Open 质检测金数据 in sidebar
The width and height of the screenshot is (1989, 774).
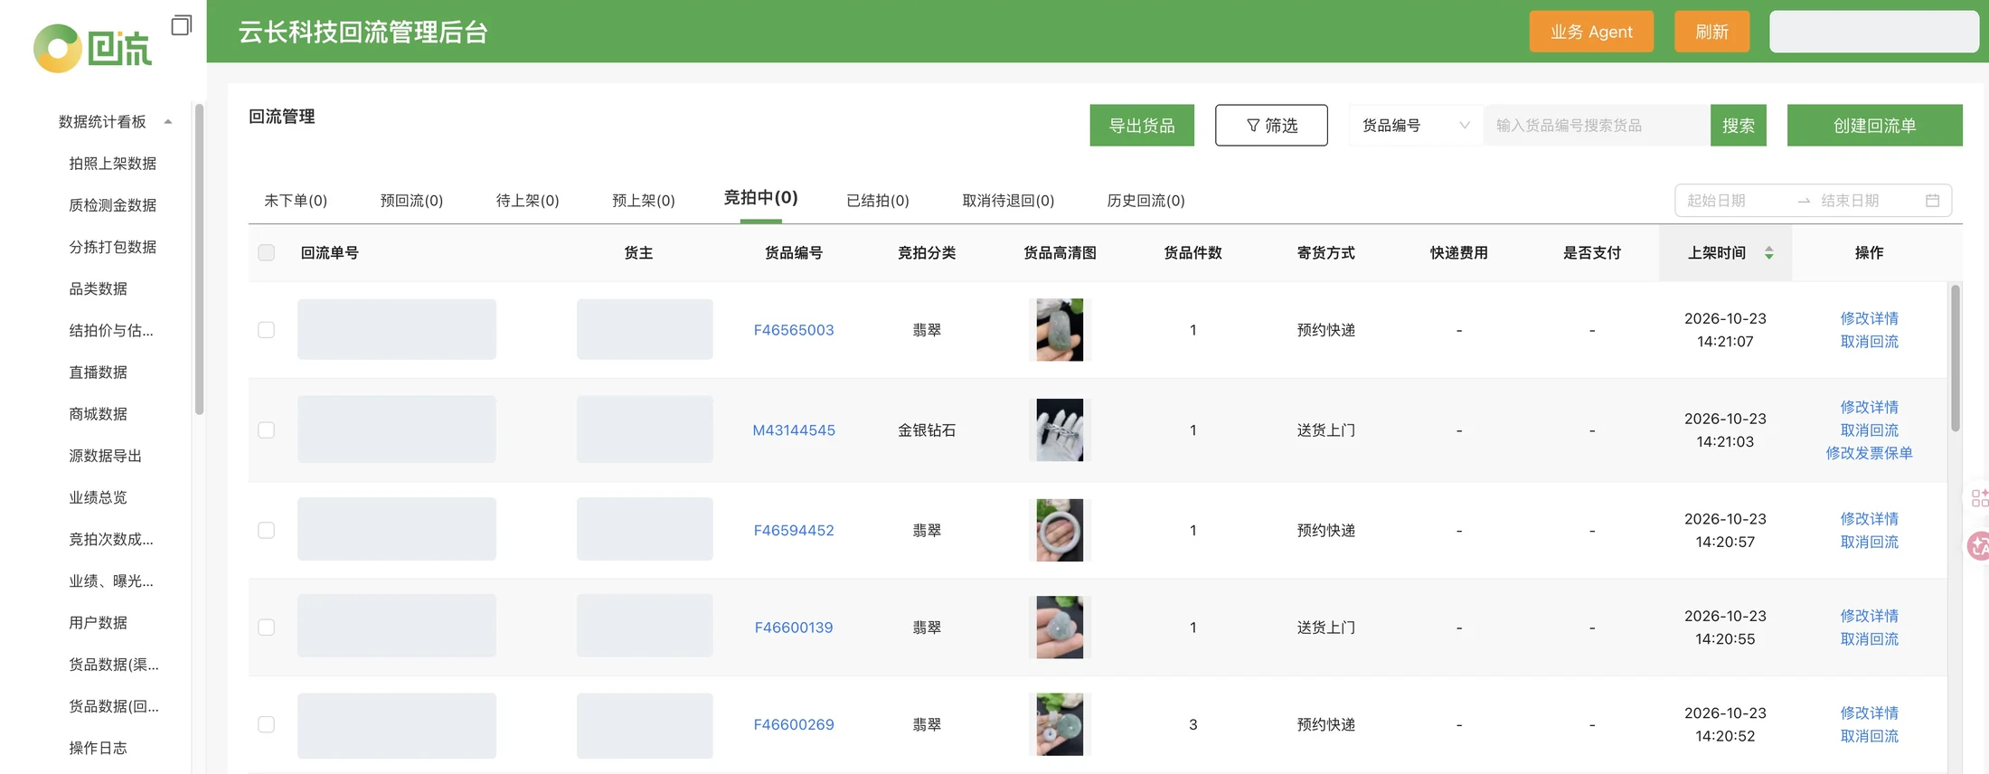click(x=112, y=205)
